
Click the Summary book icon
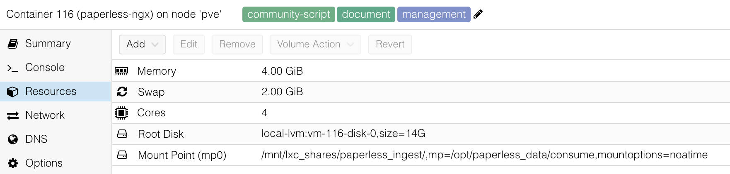click(x=13, y=43)
